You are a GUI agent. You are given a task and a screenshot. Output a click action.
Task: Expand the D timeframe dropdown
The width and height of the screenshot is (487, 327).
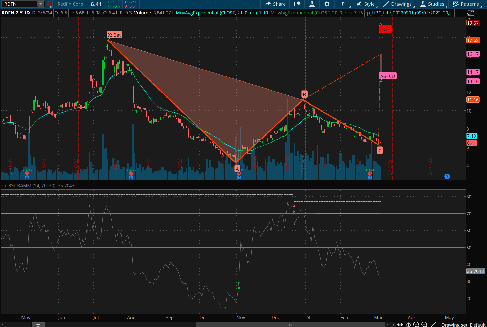(343, 4)
